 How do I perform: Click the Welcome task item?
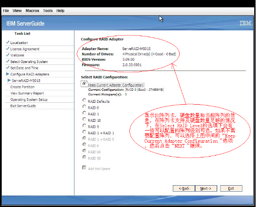17,55
